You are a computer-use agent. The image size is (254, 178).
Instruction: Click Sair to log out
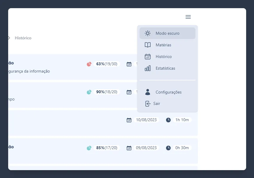pos(157,103)
